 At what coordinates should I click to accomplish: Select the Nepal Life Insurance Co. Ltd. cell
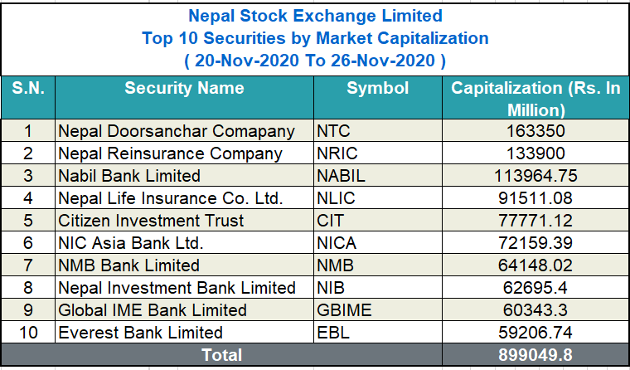coord(171,198)
